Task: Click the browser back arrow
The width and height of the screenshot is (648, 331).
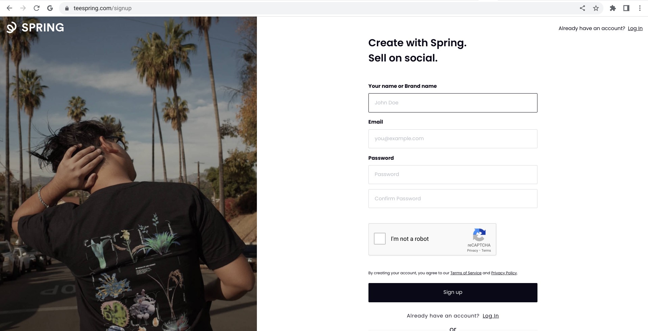Action: pos(9,8)
